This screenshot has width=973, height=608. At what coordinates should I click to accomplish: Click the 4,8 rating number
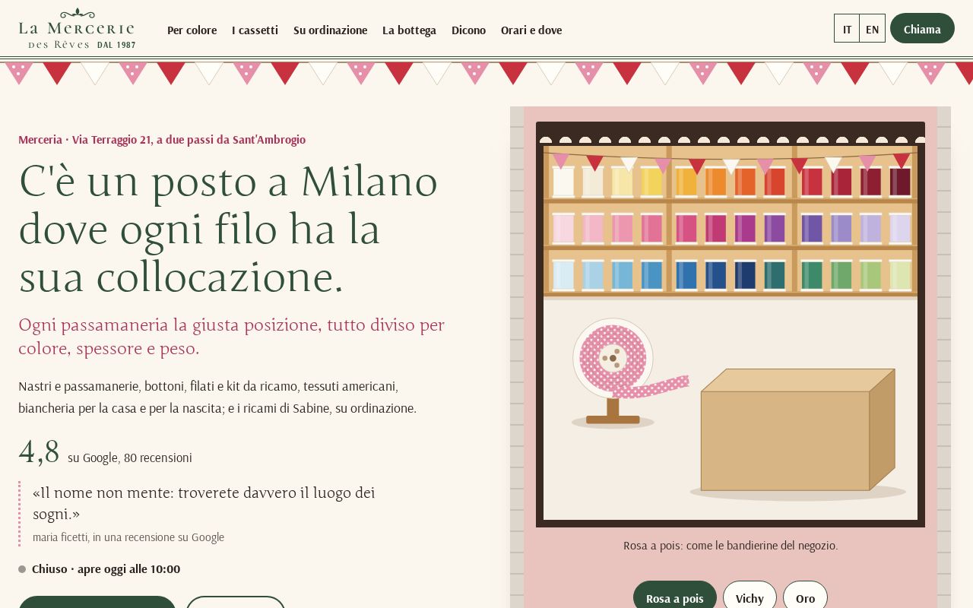click(39, 451)
